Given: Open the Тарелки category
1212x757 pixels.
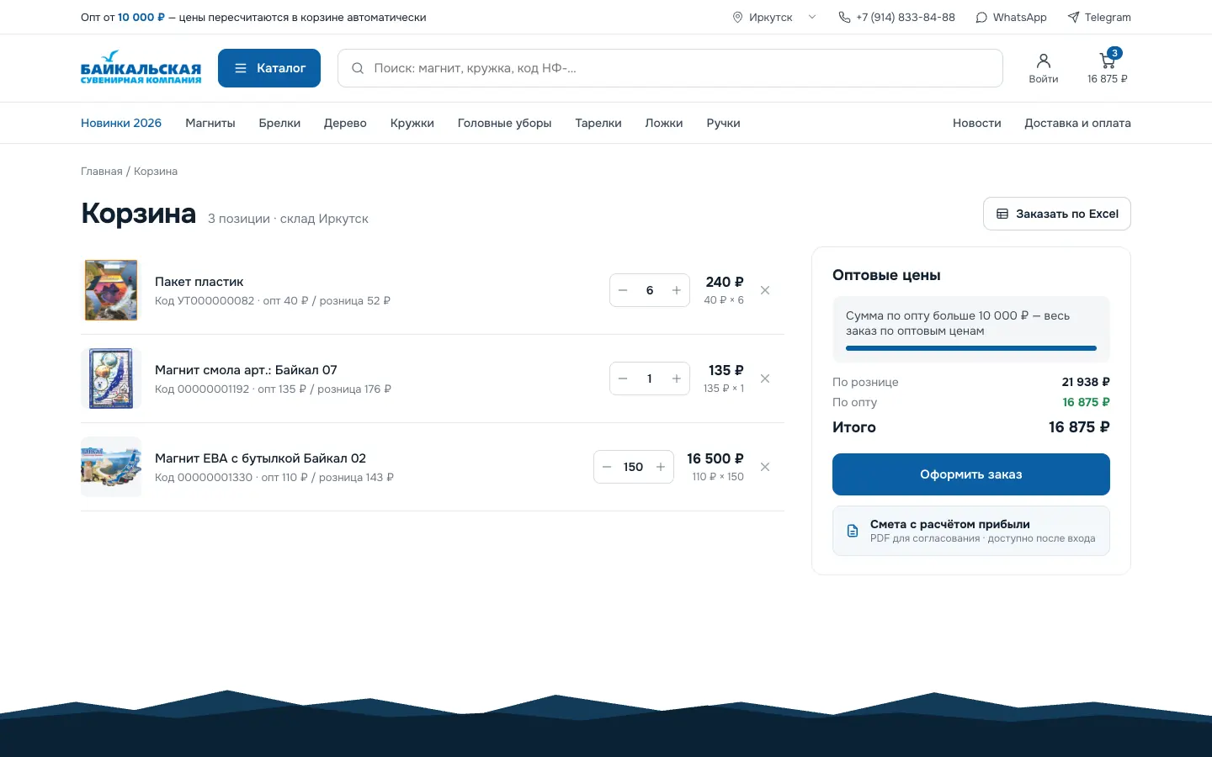Looking at the screenshot, I should (x=598, y=123).
